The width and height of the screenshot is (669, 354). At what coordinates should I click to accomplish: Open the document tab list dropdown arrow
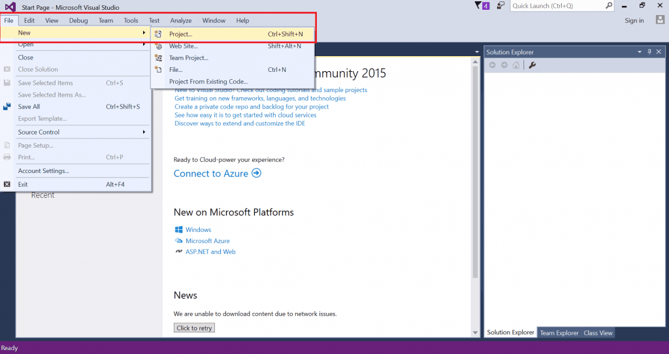[476, 52]
